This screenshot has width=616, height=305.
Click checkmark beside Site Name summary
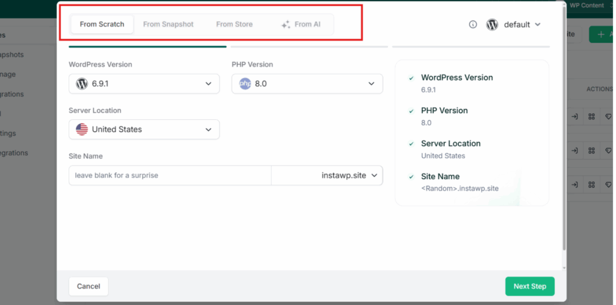pos(411,177)
